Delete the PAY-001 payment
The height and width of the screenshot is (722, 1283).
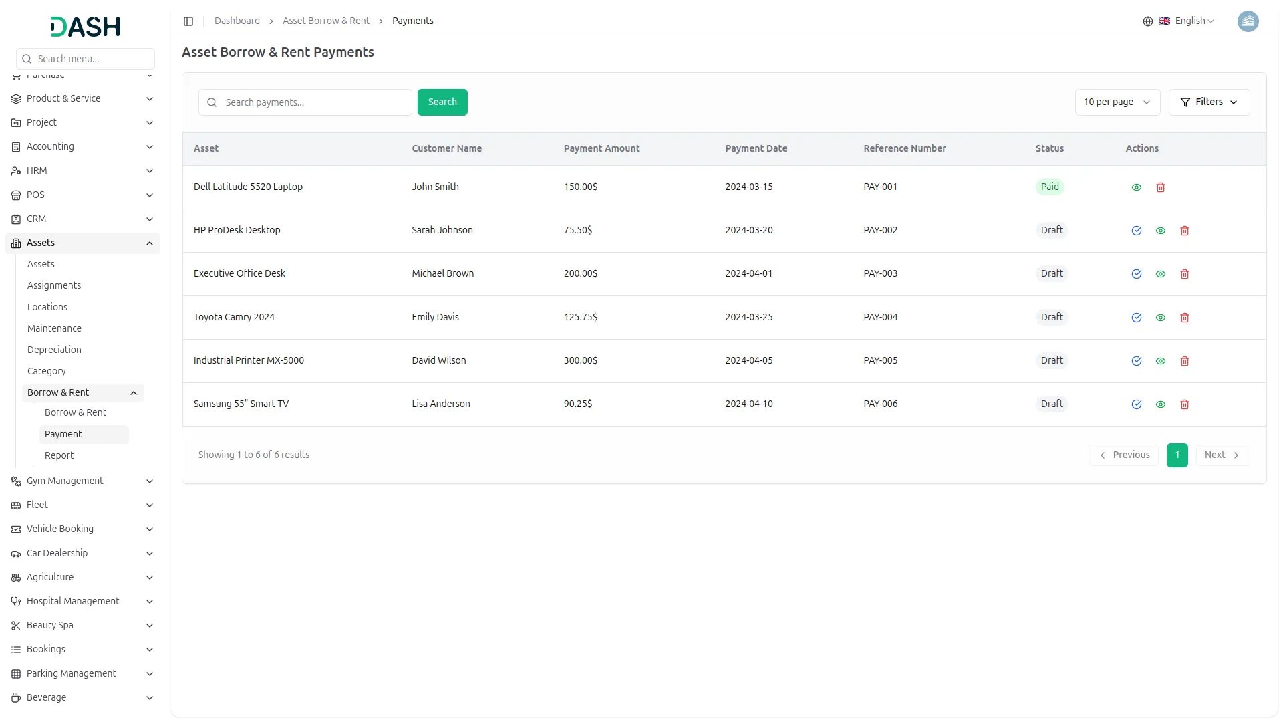(x=1161, y=187)
